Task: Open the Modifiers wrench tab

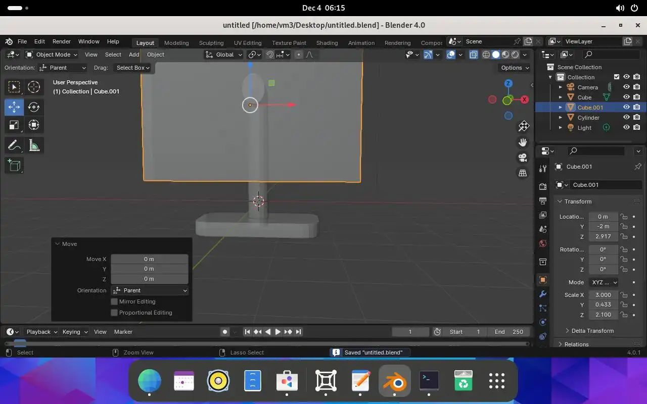Action: [543, 294]
